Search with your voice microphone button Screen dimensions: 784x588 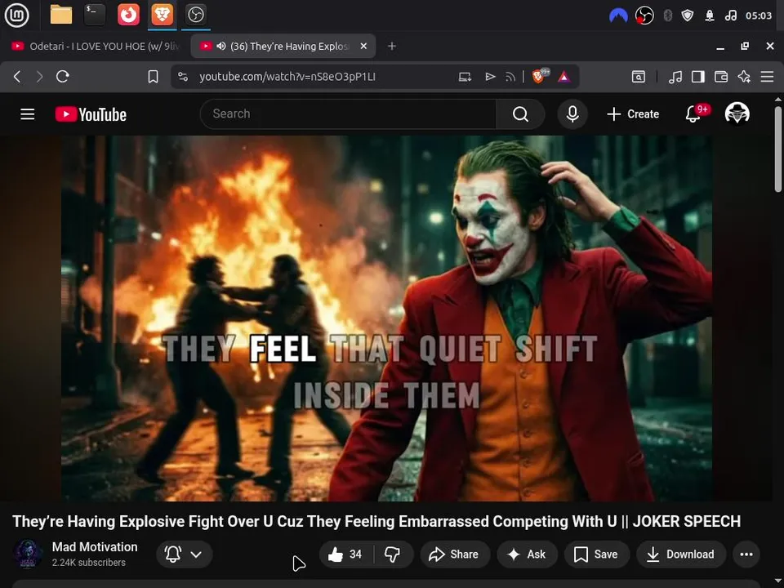pos(572,114)
